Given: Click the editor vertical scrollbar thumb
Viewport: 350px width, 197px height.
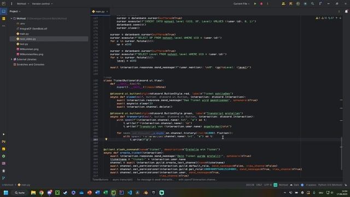Looking at the screenshot, I should click(x=341, y=153).
